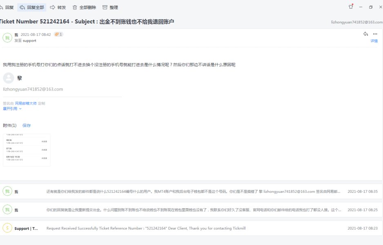
Task: Click the 附件(1) attachments label
Action: [x=10, y=125]
